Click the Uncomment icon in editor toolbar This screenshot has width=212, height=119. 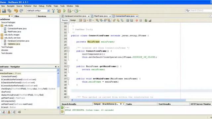click(150, 20)
